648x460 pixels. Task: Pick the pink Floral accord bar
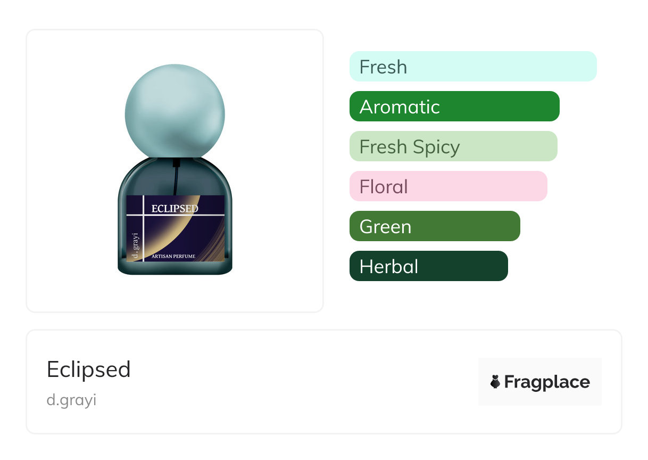[448, 186]
